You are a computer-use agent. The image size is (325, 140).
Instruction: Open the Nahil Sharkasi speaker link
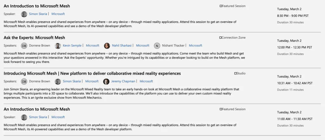coord(122,46)
